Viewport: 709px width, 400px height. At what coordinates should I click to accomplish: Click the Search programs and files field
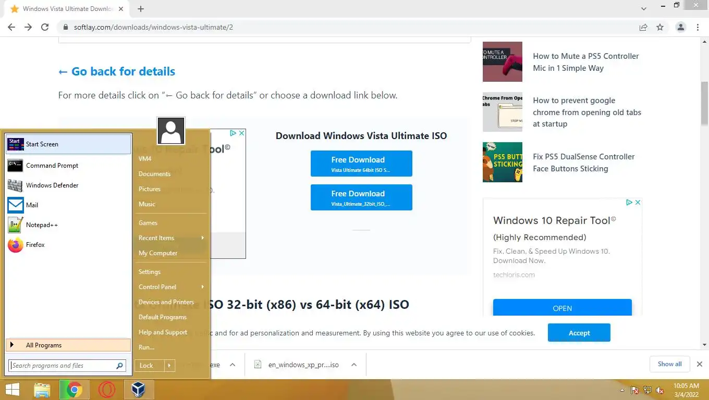pos(62,366)
